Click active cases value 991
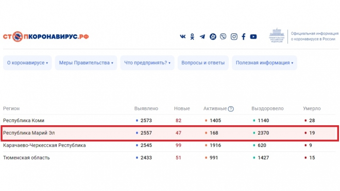Viewport: 340px width, 191px height. [x=214, y=158]
